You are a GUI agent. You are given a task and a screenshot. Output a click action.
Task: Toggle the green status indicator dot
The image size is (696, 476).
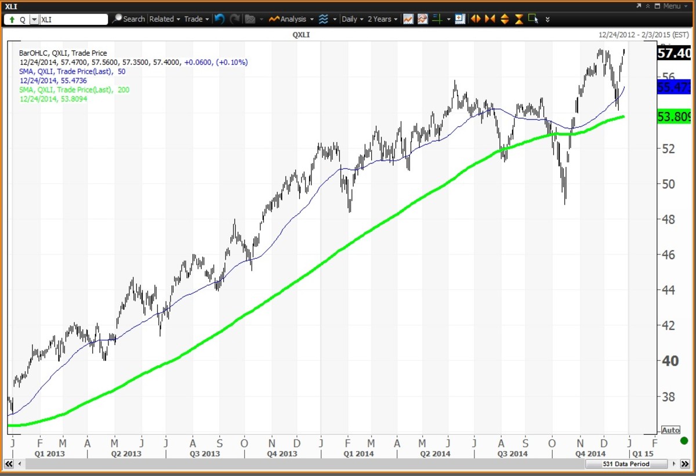[684, 441]
